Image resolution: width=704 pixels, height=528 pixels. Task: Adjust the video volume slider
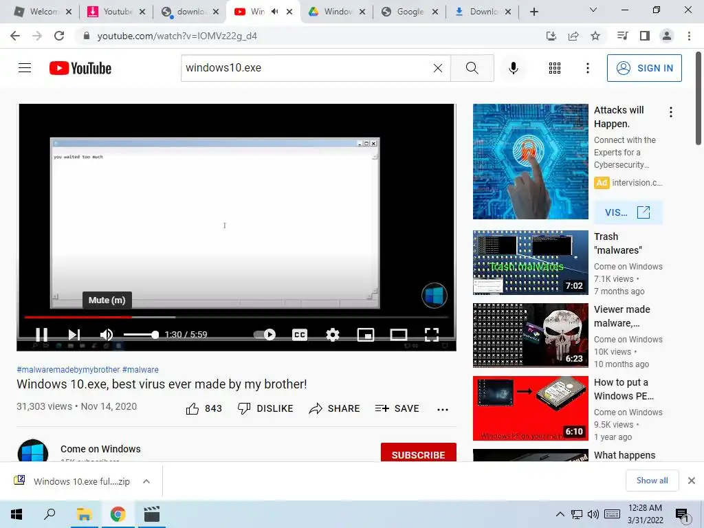(141, 335)
